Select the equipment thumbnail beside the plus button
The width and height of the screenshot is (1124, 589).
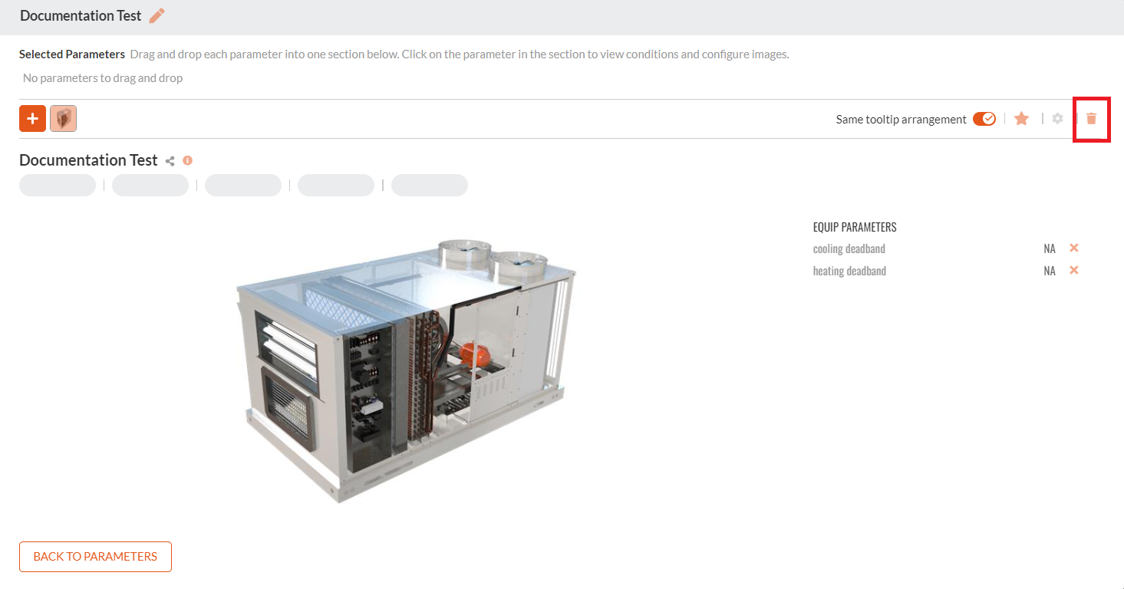tap(63, 119)
